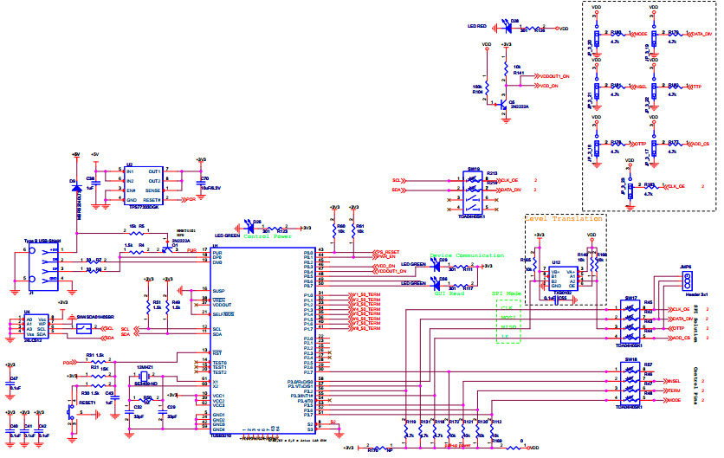
Task: Toggle the SW17 DIP switch block
Action: 631,325
